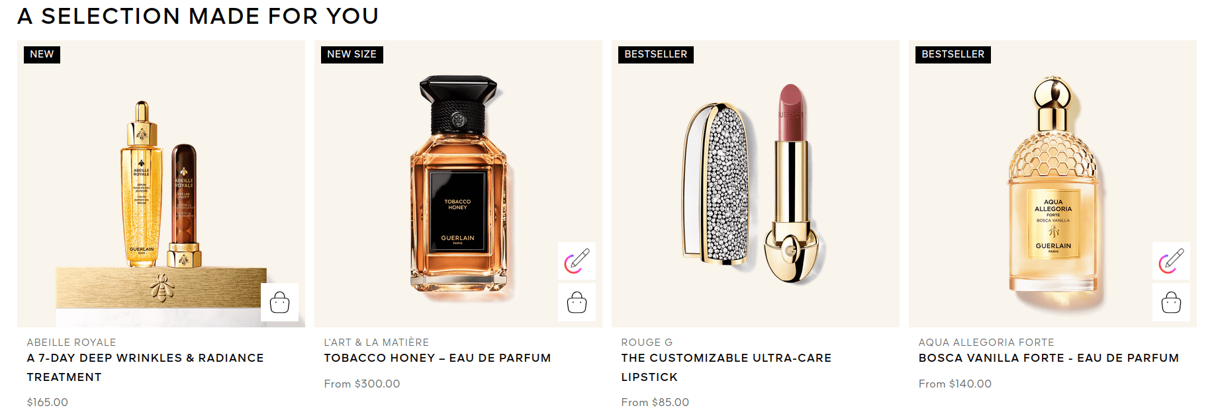This screenshot has width=1216, height=416.
Task: Open The Customizable Ultra-Care Lipstick link
Action: [726, 367]
